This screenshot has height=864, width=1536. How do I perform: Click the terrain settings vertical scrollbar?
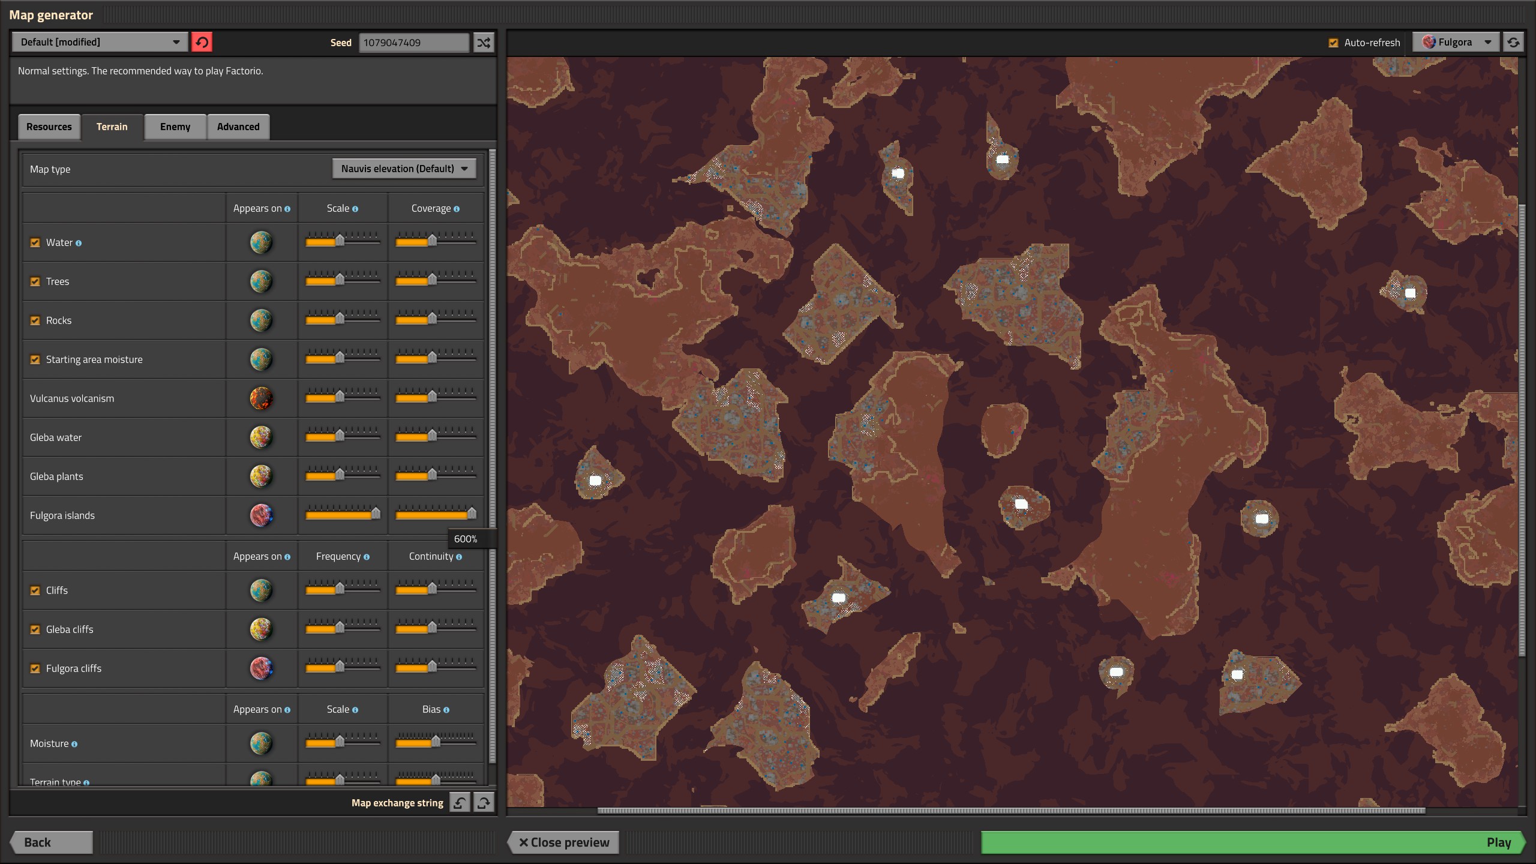click(x=493, y=456)
